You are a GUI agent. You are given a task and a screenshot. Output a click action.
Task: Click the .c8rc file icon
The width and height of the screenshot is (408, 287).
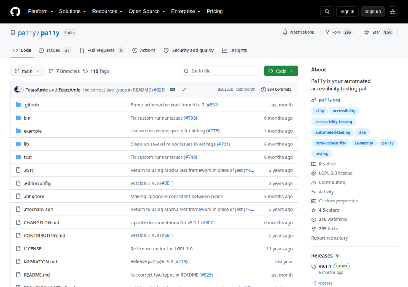point(18,170)
